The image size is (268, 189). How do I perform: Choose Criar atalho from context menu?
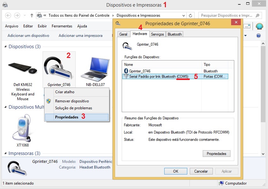[77, 92]
